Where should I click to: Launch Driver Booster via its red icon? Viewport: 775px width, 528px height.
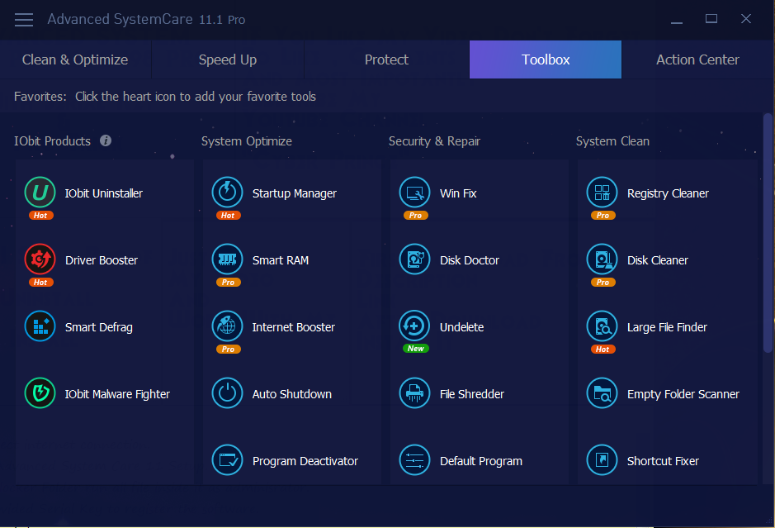coord(40,259)
